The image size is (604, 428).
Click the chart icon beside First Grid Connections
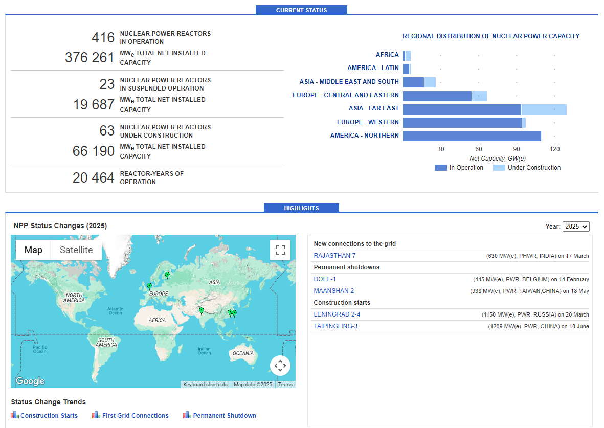96,415
